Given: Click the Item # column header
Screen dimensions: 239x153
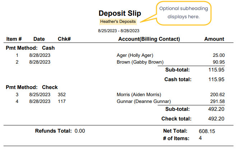Looking at the screenshot, I should 14,39.
